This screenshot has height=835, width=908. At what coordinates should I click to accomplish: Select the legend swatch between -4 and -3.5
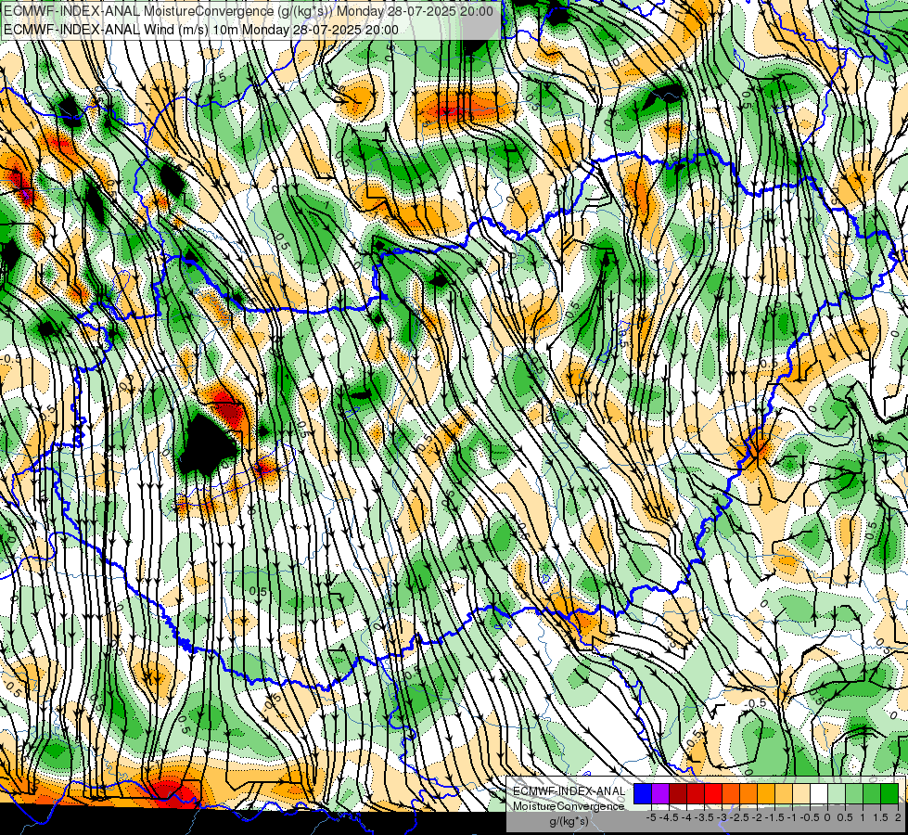[x=696, y=793]
